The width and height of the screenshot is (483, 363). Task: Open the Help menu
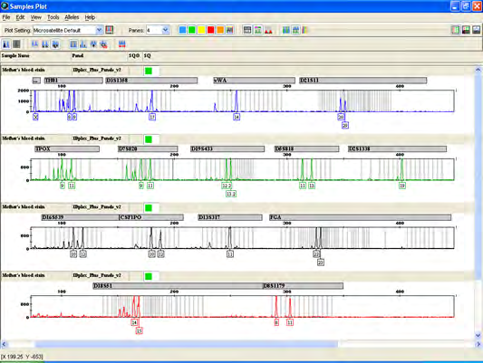tap(90, 17)
